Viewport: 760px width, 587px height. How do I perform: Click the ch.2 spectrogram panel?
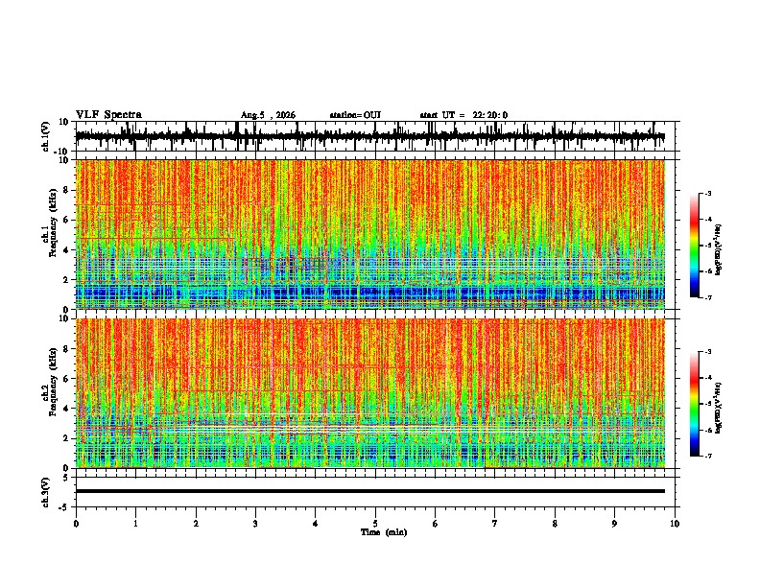click(x=369, y=393)
